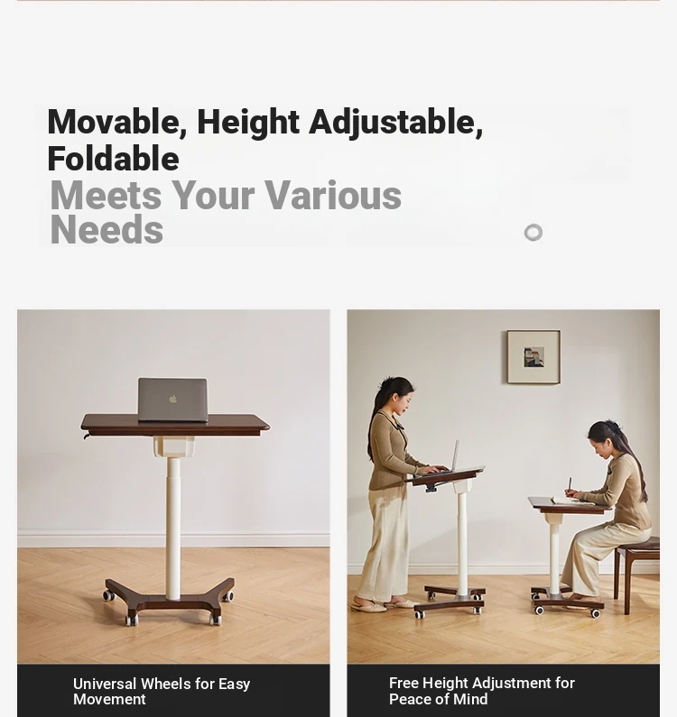Viewport: 677px width, 717px height.
Task: Open the single desk with laptop product photo
Action: pyautogui.click(x=173, y=486)
